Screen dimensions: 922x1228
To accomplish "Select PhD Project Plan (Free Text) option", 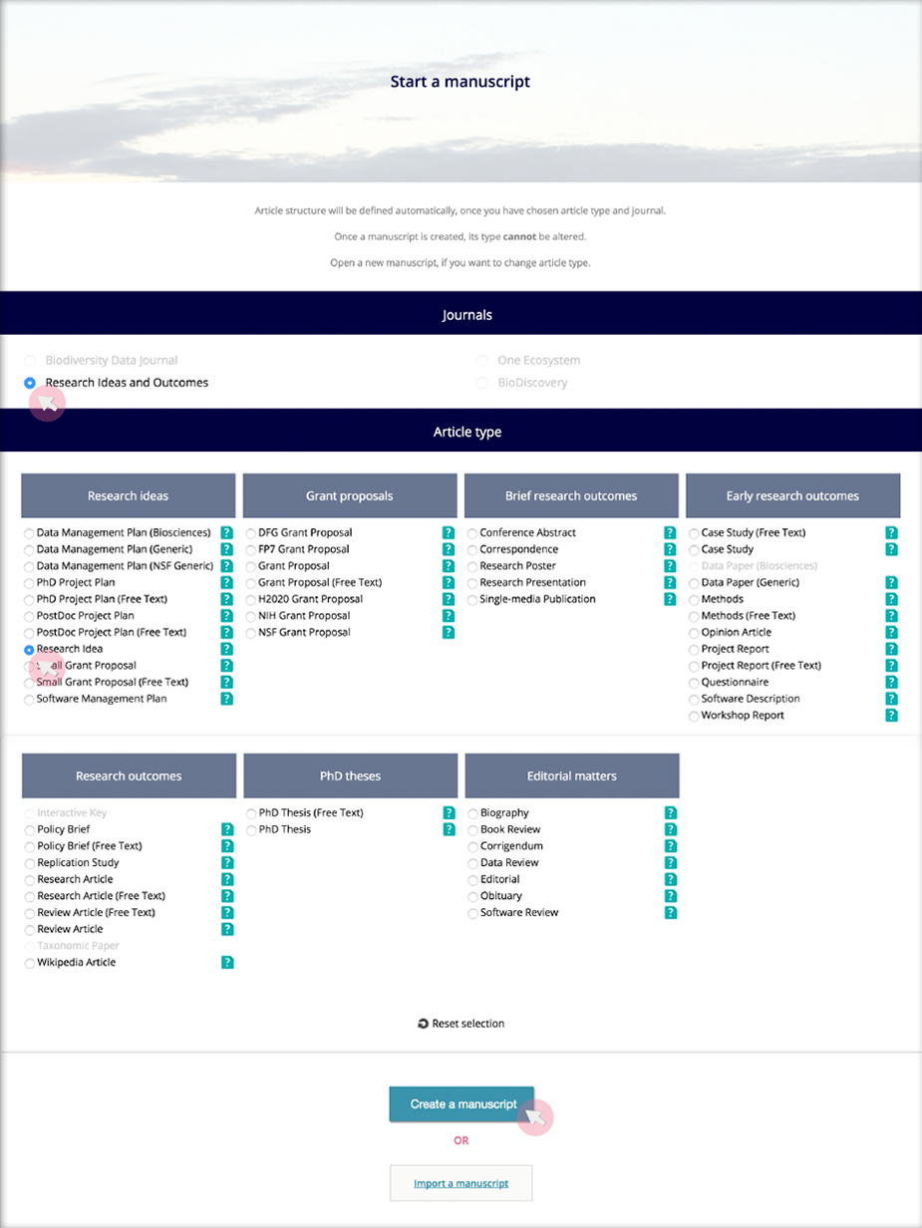I will coord(29,600).
